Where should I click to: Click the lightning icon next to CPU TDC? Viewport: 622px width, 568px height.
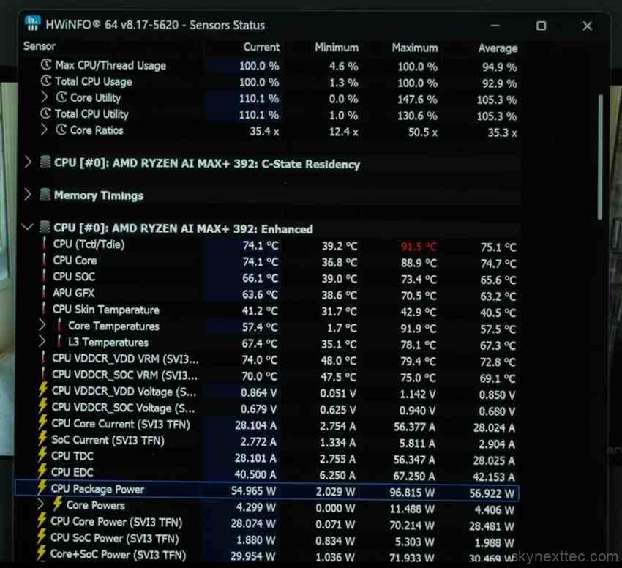coord(42,456)
